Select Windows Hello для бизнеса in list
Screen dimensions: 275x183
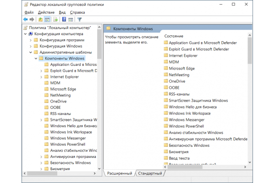pyautogui.click(x=192, y=107)
